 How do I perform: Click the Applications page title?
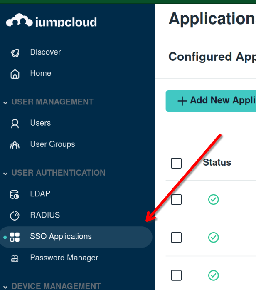pos(212,18)
